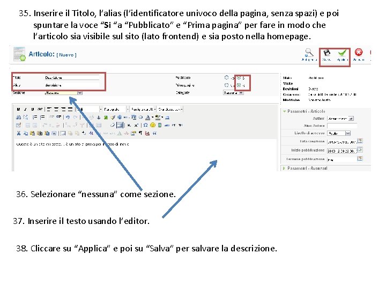
Task: Click inside the editor text body
Action: pyautogui.click(x=145, y=155)
